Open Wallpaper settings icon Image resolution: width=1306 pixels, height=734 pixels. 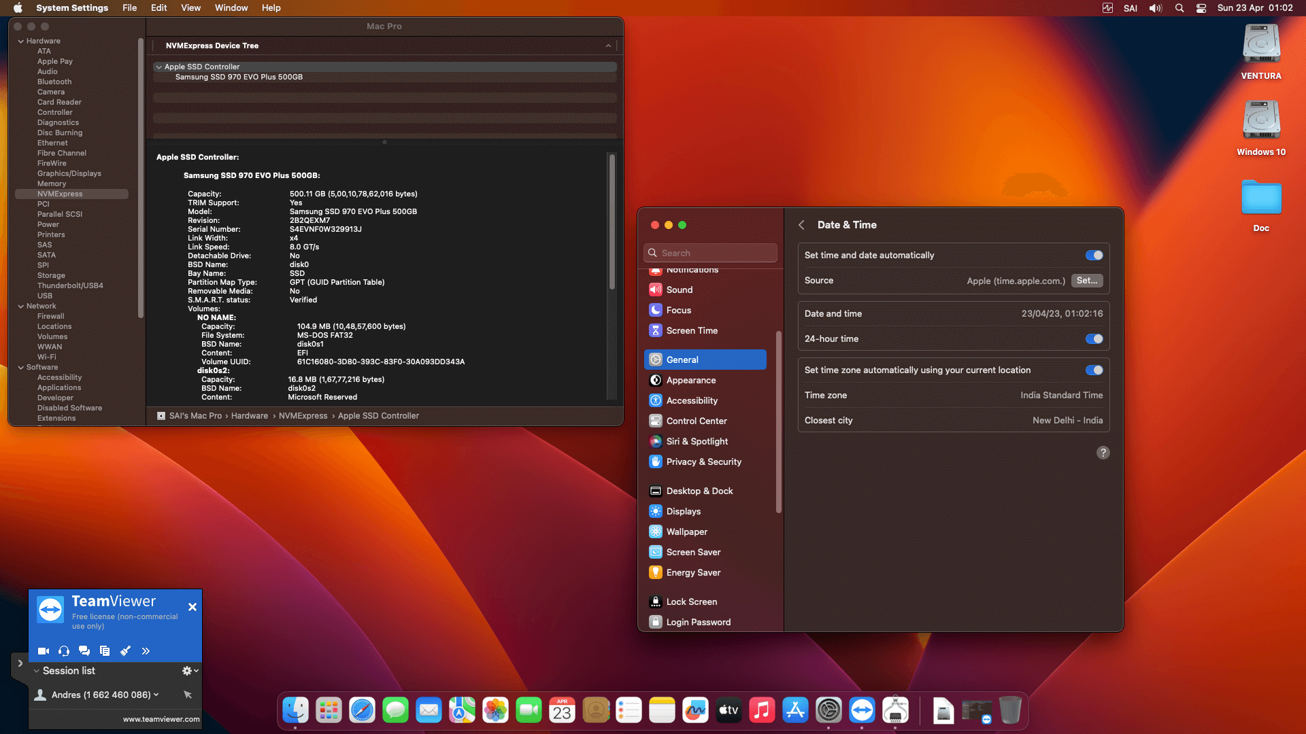click(655, 531)
